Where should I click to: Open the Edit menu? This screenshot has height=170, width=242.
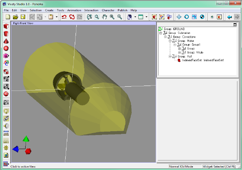pos(15,10)
